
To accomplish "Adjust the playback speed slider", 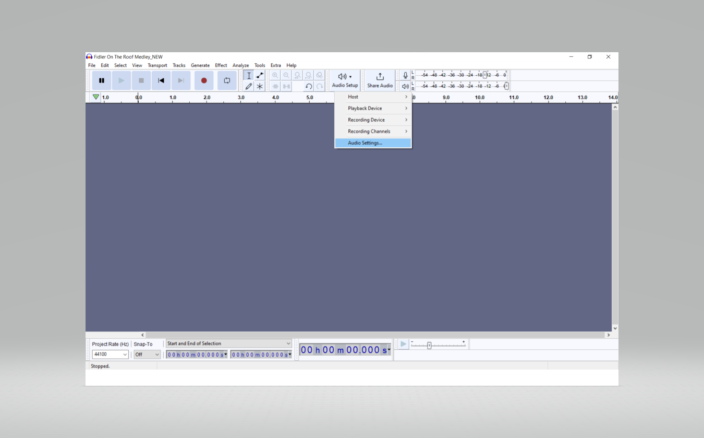I will [429, 345].
